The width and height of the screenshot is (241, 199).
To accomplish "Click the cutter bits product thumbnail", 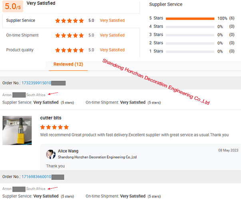I will (17, 131).
